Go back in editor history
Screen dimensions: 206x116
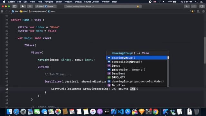pos(6,12)
